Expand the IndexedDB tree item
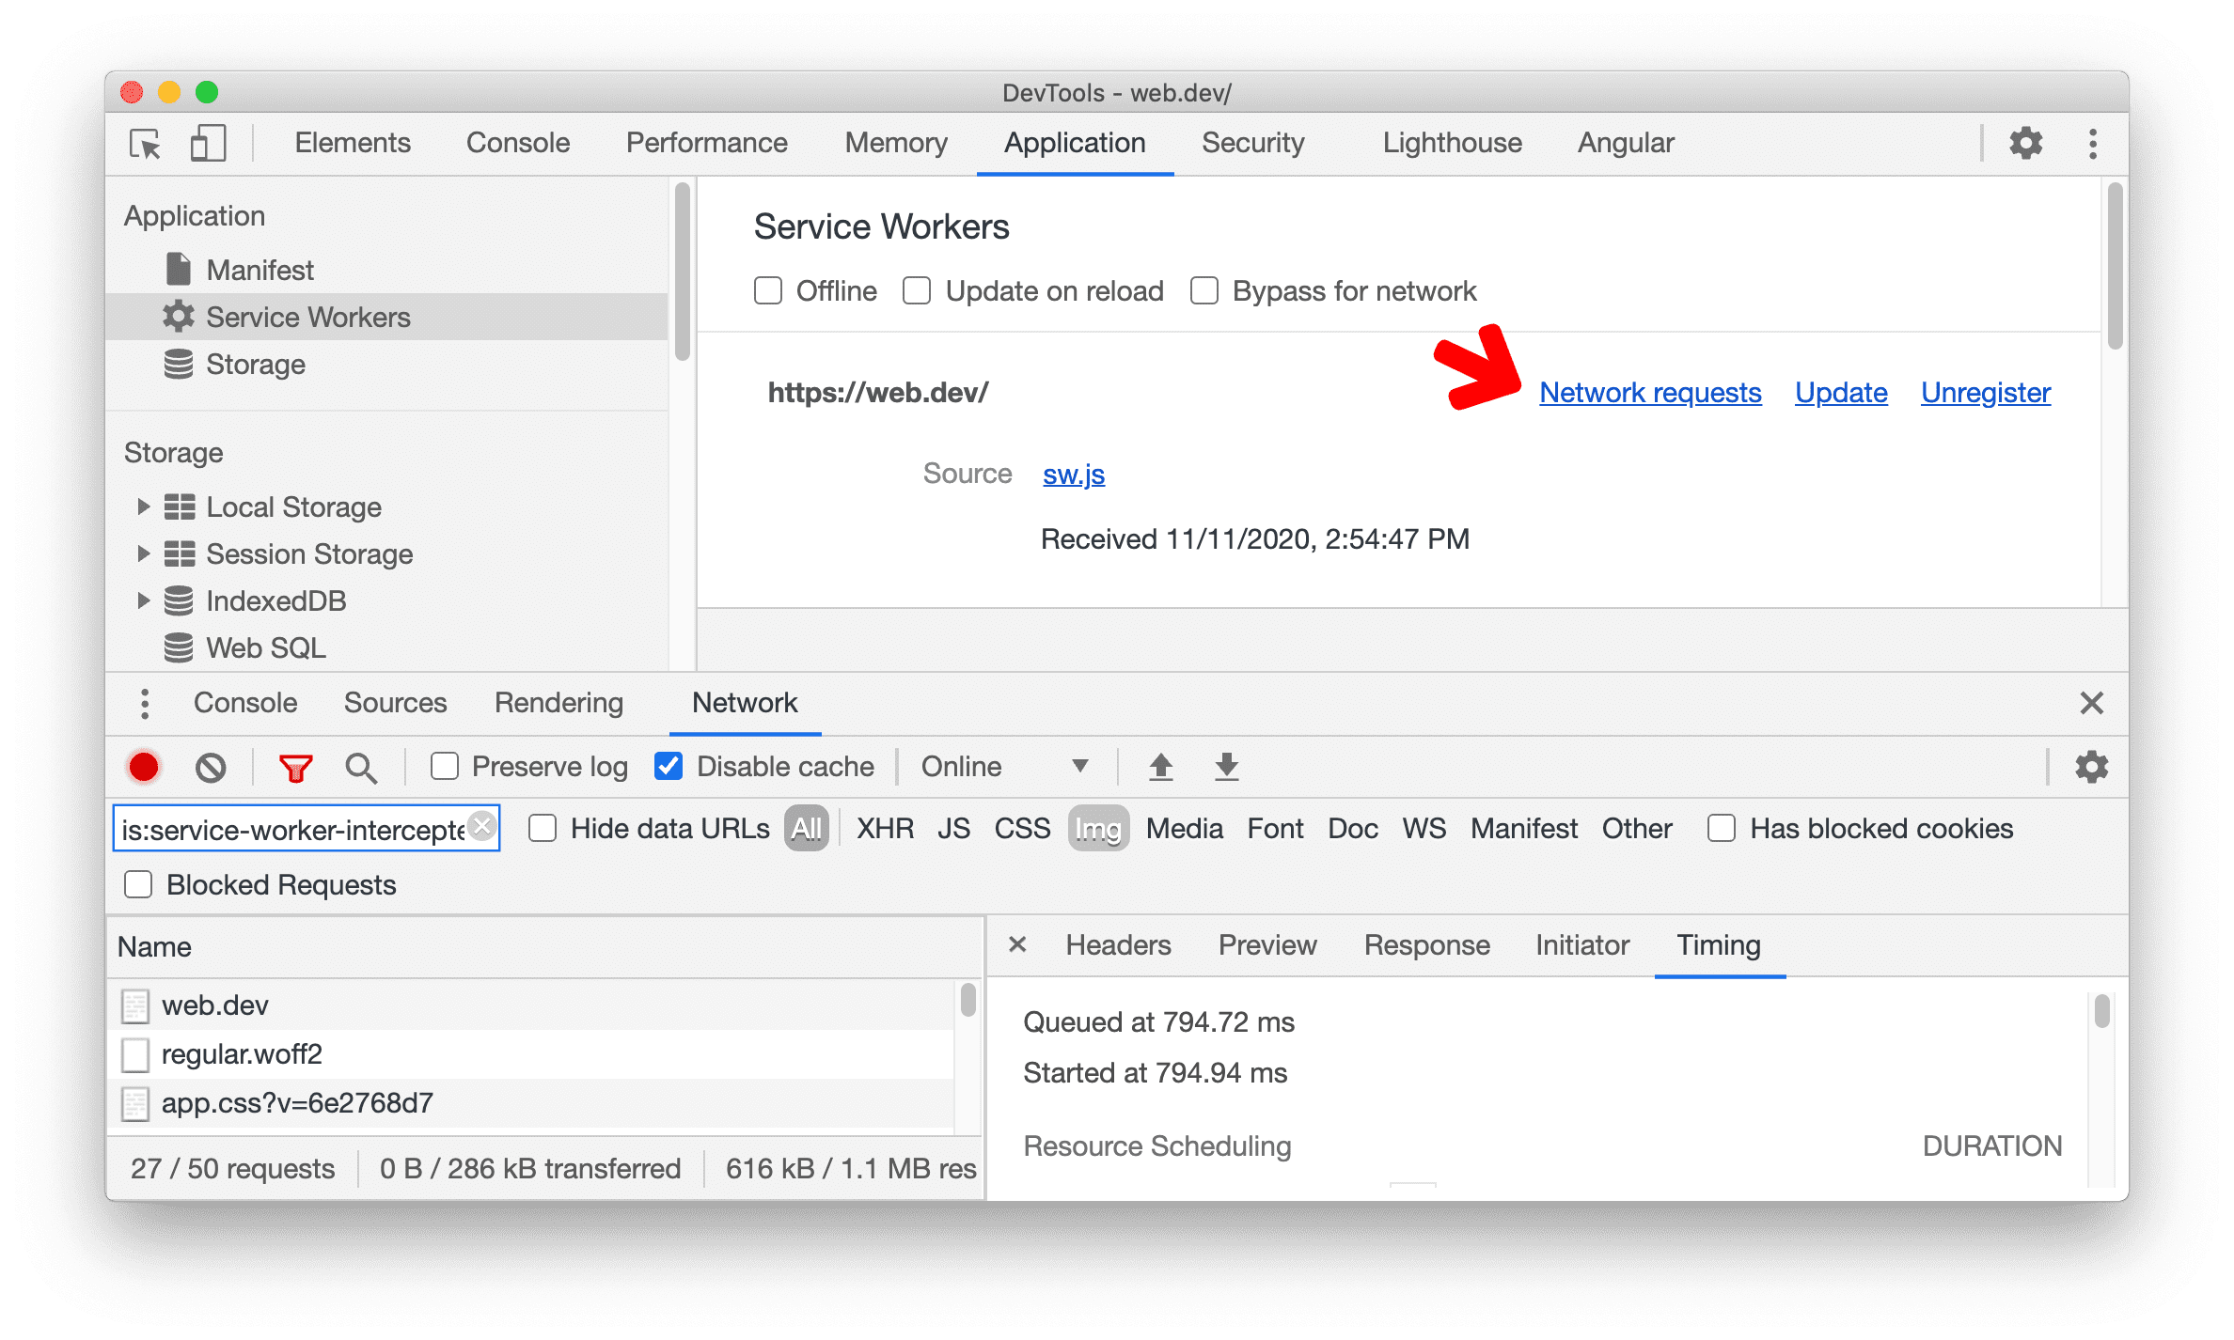Image resolution: width=2234 pixels, height=1340 pixels. (140, 601)
